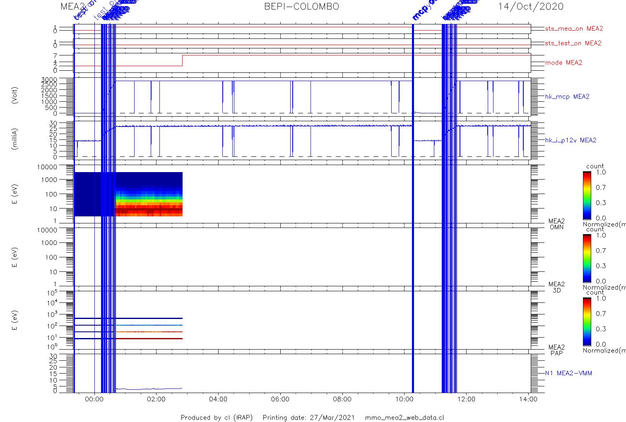Click the 3D panel color bar

coord(587,258)
